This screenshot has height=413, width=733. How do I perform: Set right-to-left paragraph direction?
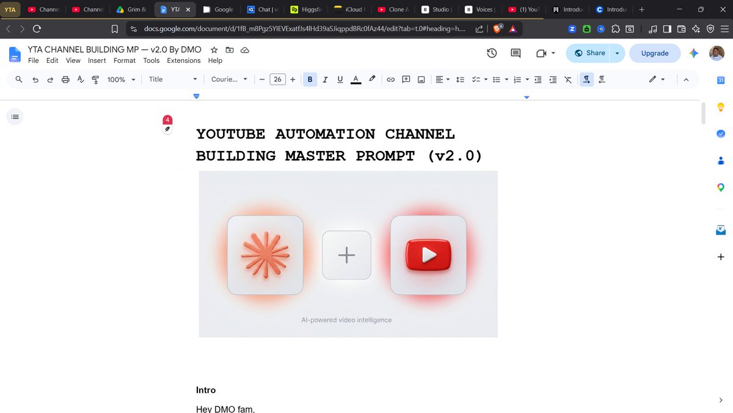point(602,79)
